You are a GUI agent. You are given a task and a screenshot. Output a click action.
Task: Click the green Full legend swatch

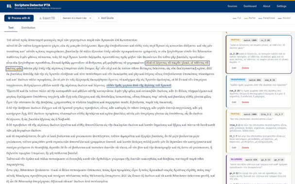(234, 18)
